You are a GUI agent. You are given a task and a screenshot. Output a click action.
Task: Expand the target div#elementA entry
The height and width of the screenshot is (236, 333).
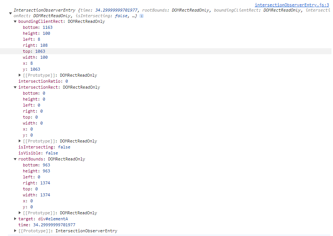[15, 219]
